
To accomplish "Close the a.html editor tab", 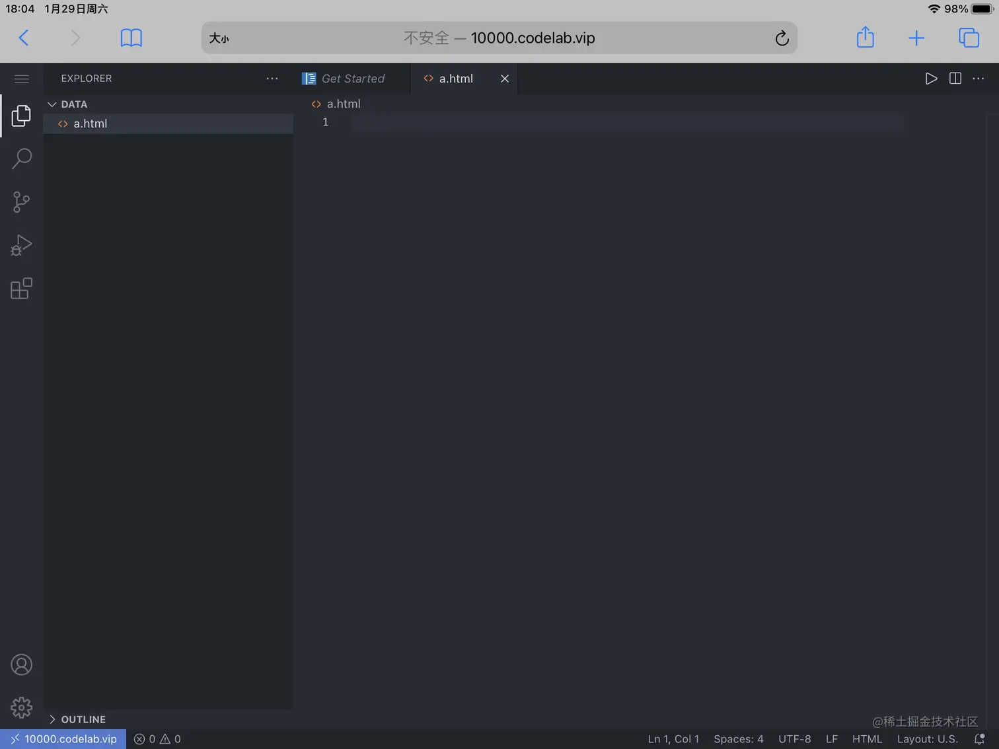I will click(505, 79).
